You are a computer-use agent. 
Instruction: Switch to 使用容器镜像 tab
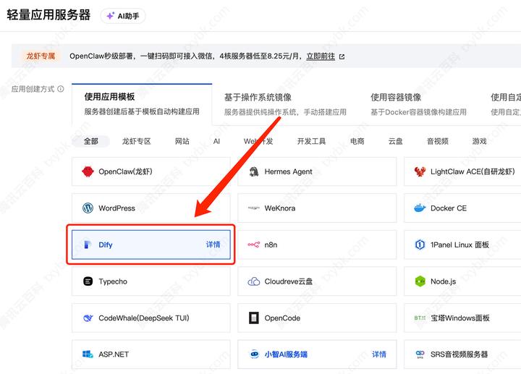pyautogui.click(x=418, y=104)
